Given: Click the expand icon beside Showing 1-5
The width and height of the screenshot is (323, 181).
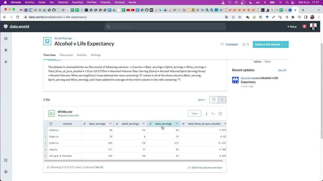Looking at the screenshot, I should (x=48, y=167).
